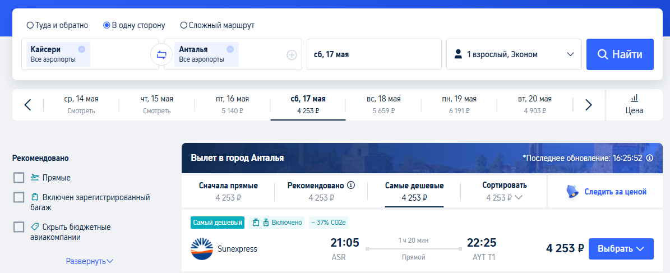Click the Найти search button
Viewport: 670px width, 273px height.
pyautogui.click(x=620, y=54)
